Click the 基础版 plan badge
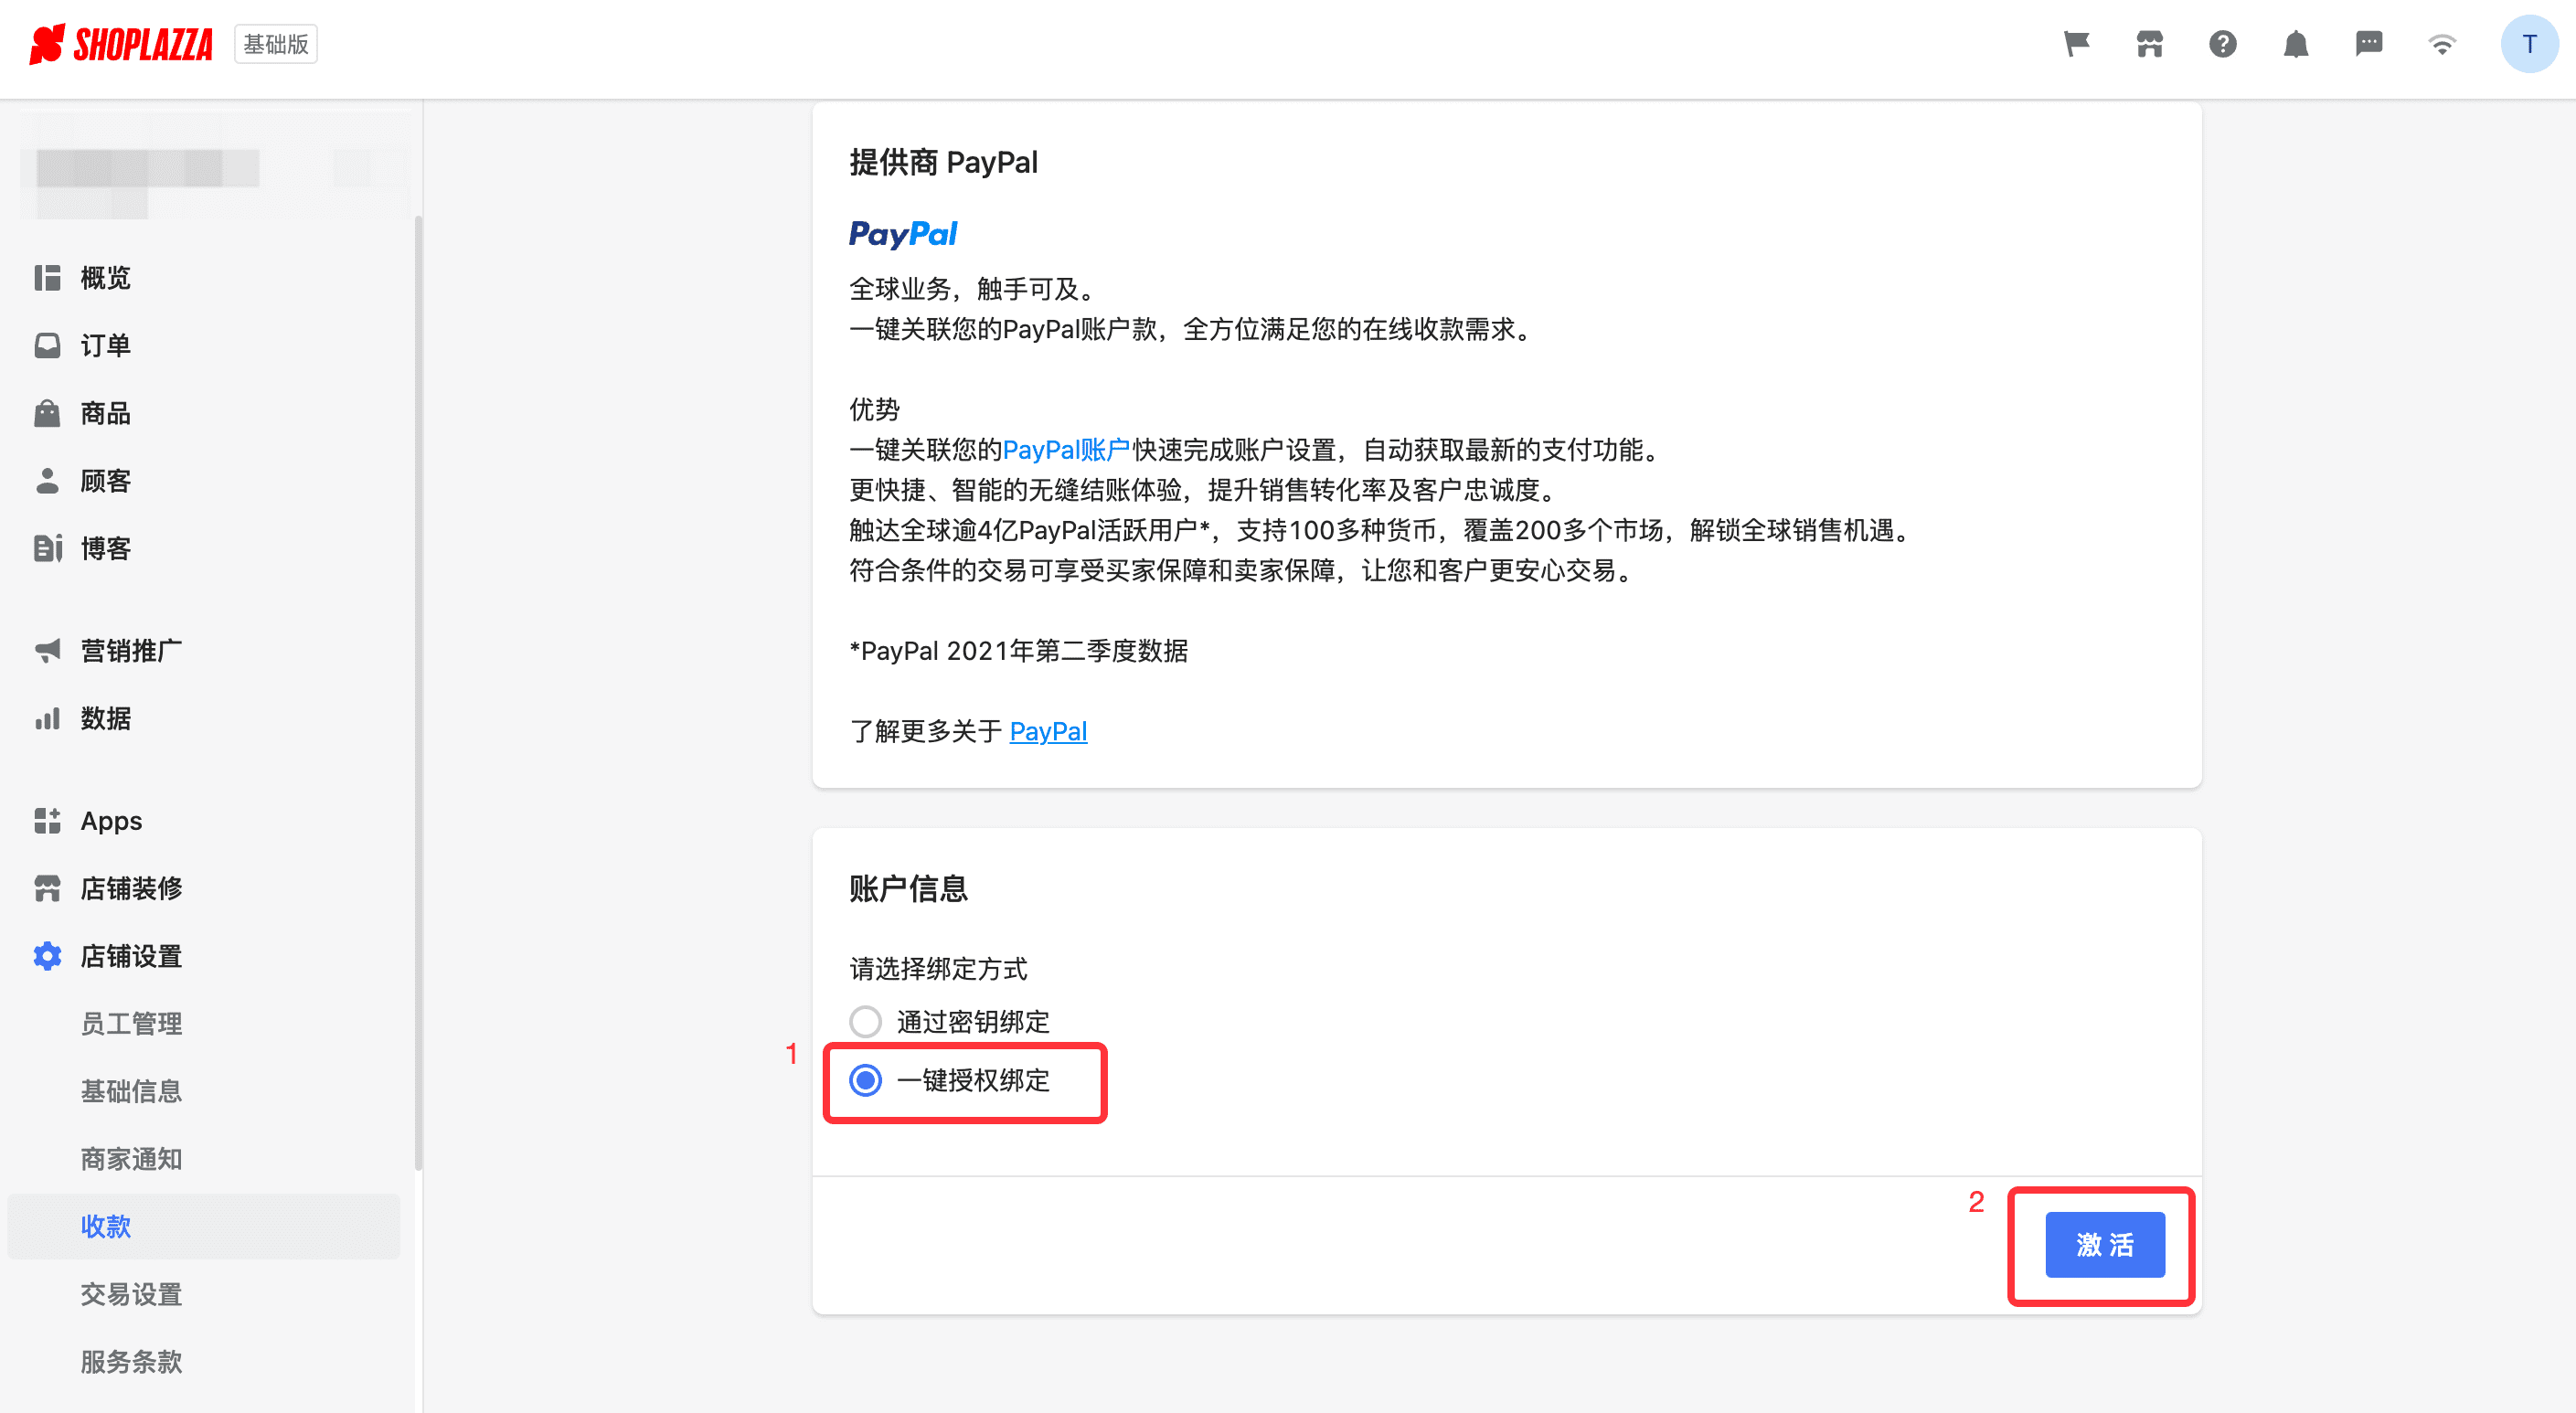Image resolution: width=2576 pixels, height=1413 pixels. click(x=276, y=44)
